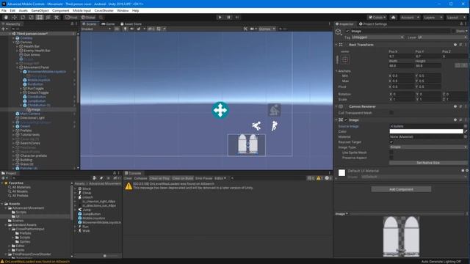
Task: Toggle the Error Pause button
Action: pyautogui.click(x=203, y=178)
